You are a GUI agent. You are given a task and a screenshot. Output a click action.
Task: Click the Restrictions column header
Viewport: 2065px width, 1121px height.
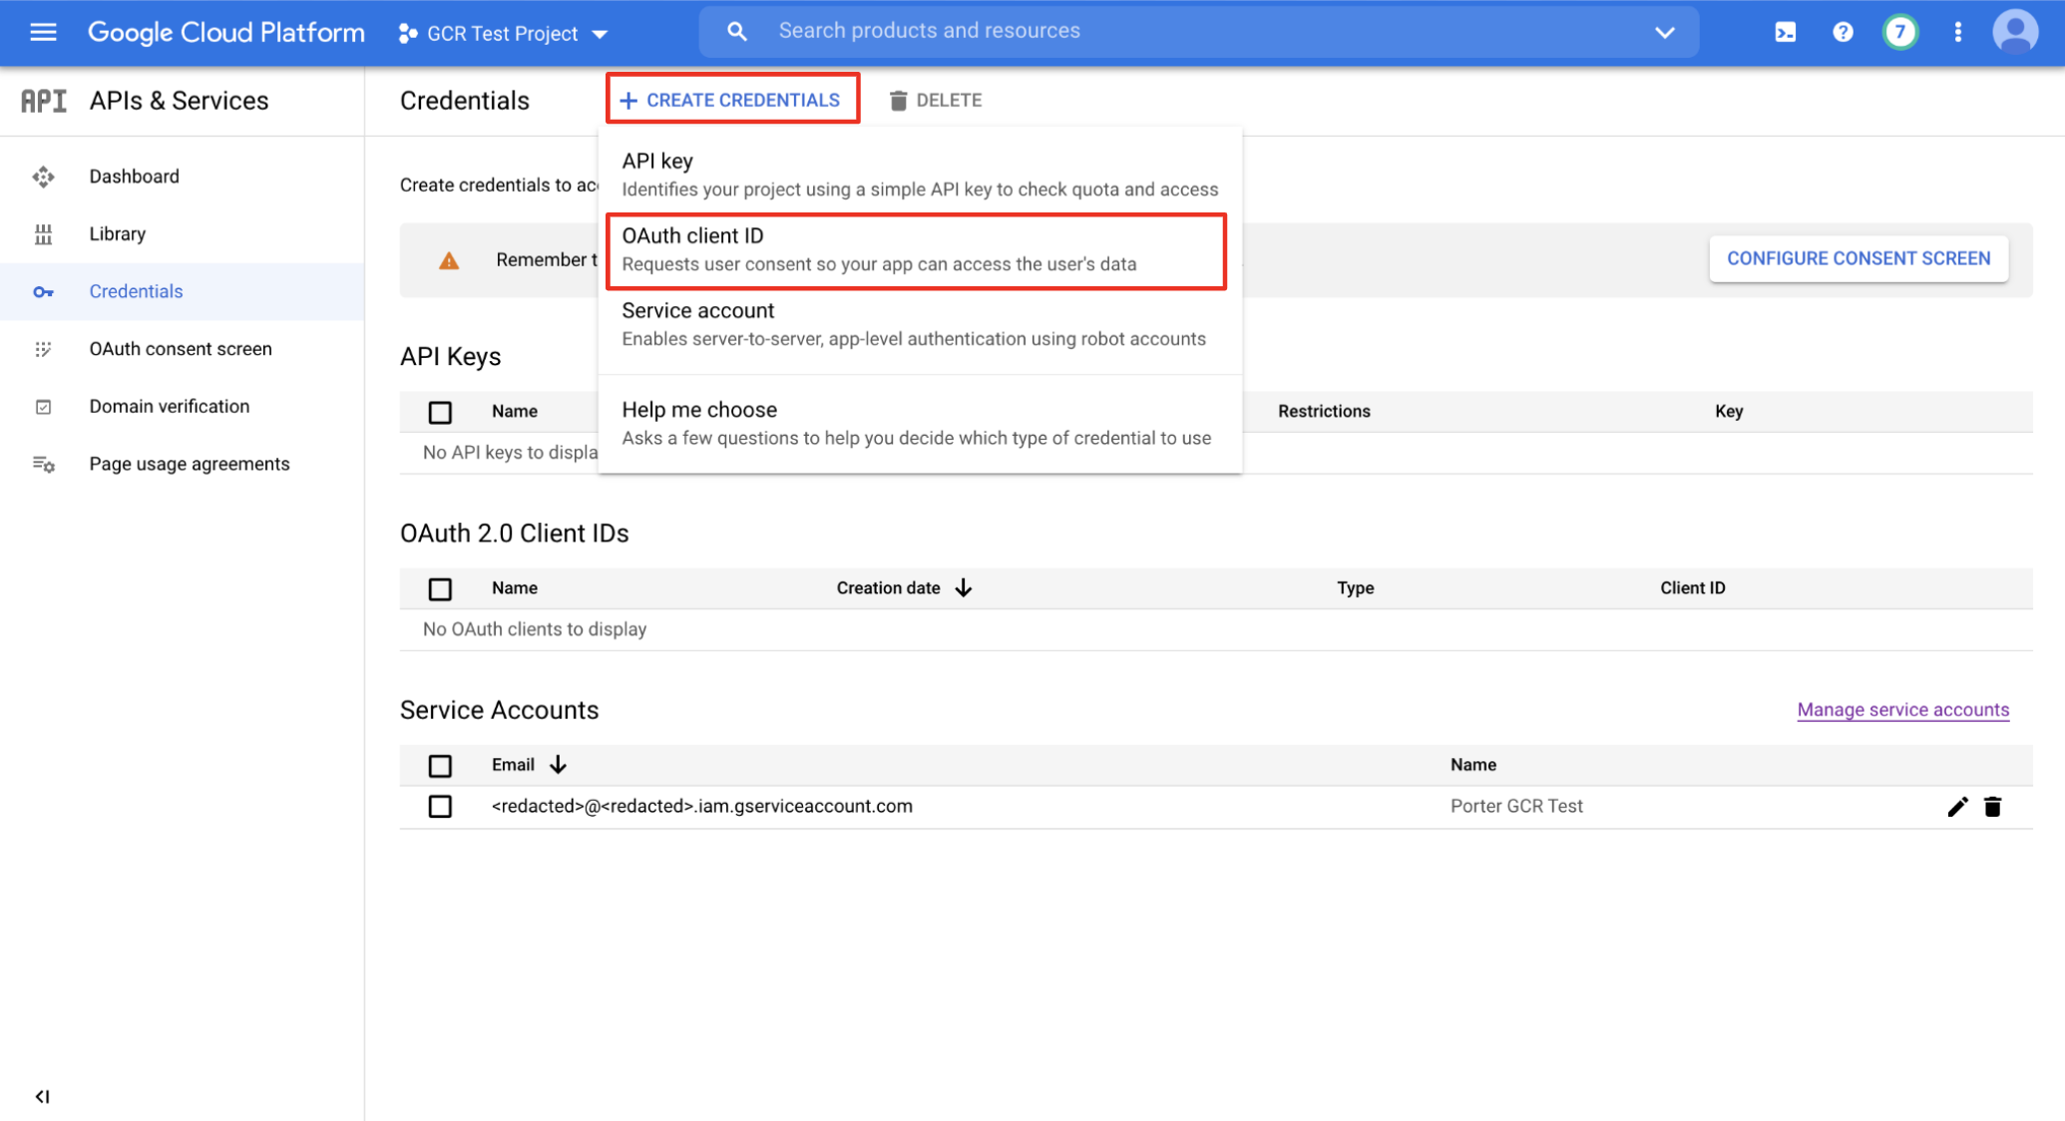coord(1324,411)
